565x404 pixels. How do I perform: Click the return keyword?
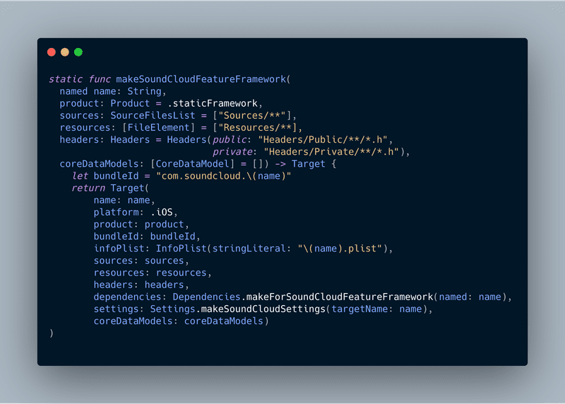pos(88,188)
